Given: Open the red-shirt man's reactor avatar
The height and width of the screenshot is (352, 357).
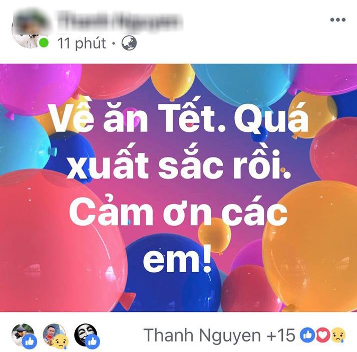Looking at the screenshot, I should pos(55,334).
